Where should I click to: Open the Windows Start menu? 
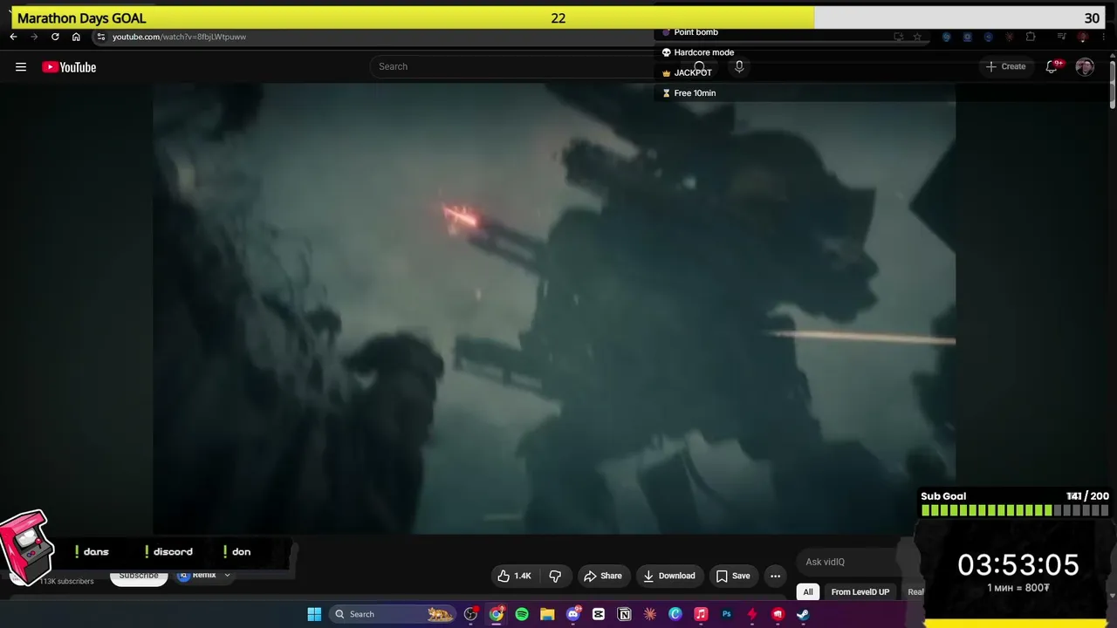[x=314, y=614]
